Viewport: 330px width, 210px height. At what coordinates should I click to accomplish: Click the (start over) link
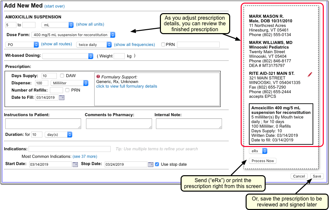point(55,6)
